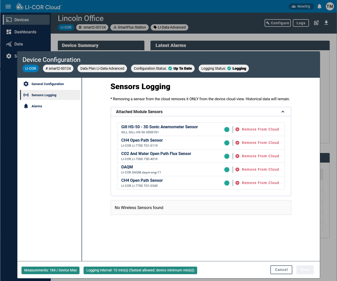Click the LI-COR chip in Device Configuration
The image size is (337, 281).
(x=31, y=68)
